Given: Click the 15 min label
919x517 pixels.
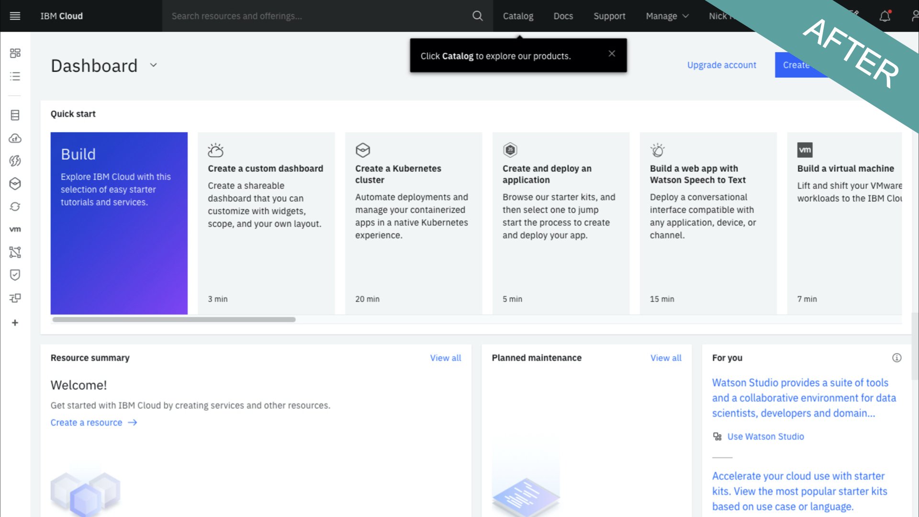Looking at the screenshot, I should pos(661,299).
